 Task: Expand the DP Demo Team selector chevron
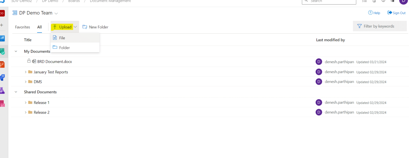click(x=56, y=13)
